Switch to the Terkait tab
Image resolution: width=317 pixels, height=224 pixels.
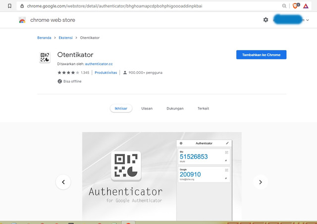click(203, 109)
